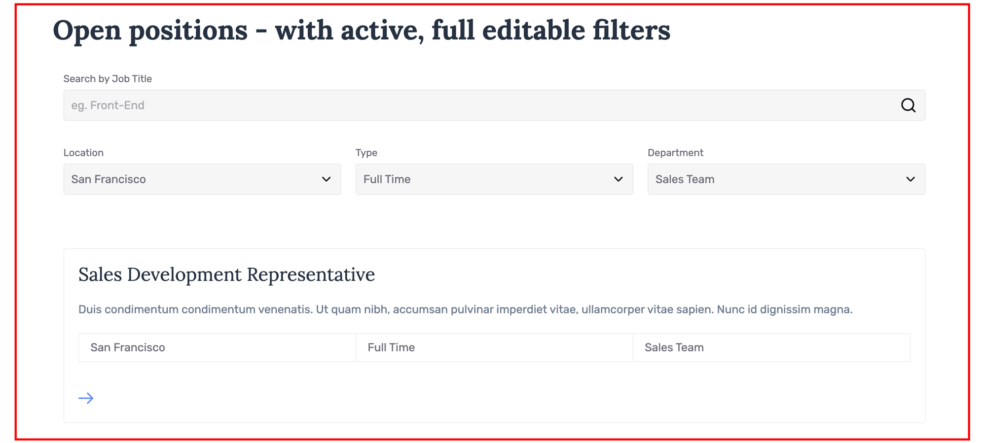The width and height of the screenshot is (984, 443).
Task: Click empty space near the arrow inside the job card
Action: coord(493,398)
